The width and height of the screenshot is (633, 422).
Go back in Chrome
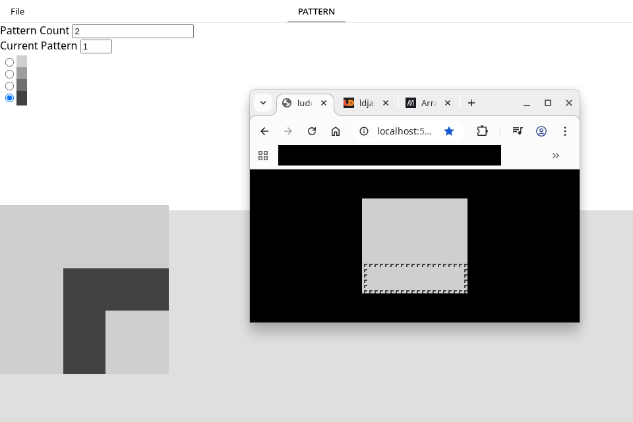tap(264, 131)
